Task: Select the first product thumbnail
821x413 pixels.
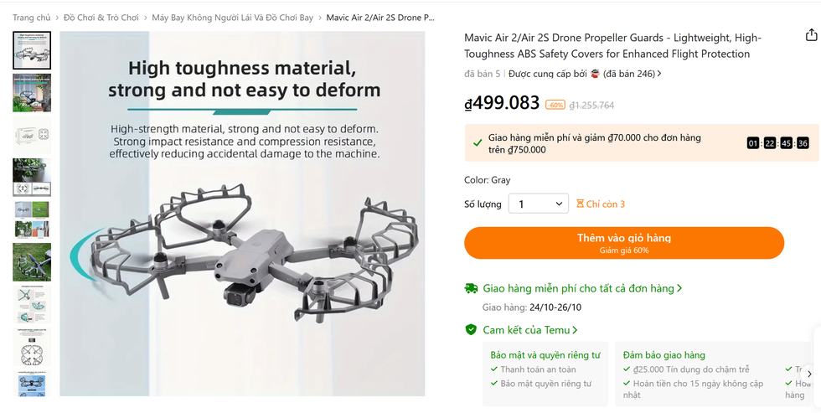Action: tap(32, 50)
